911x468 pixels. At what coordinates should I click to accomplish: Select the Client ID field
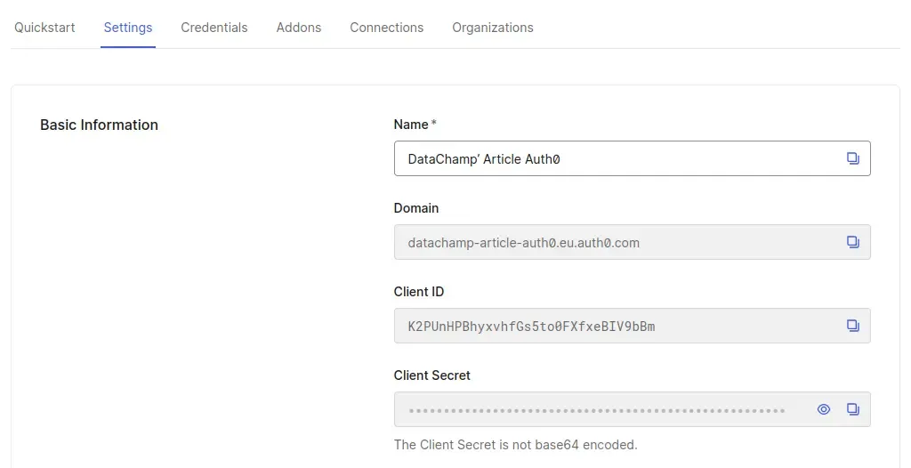[633, 326]
